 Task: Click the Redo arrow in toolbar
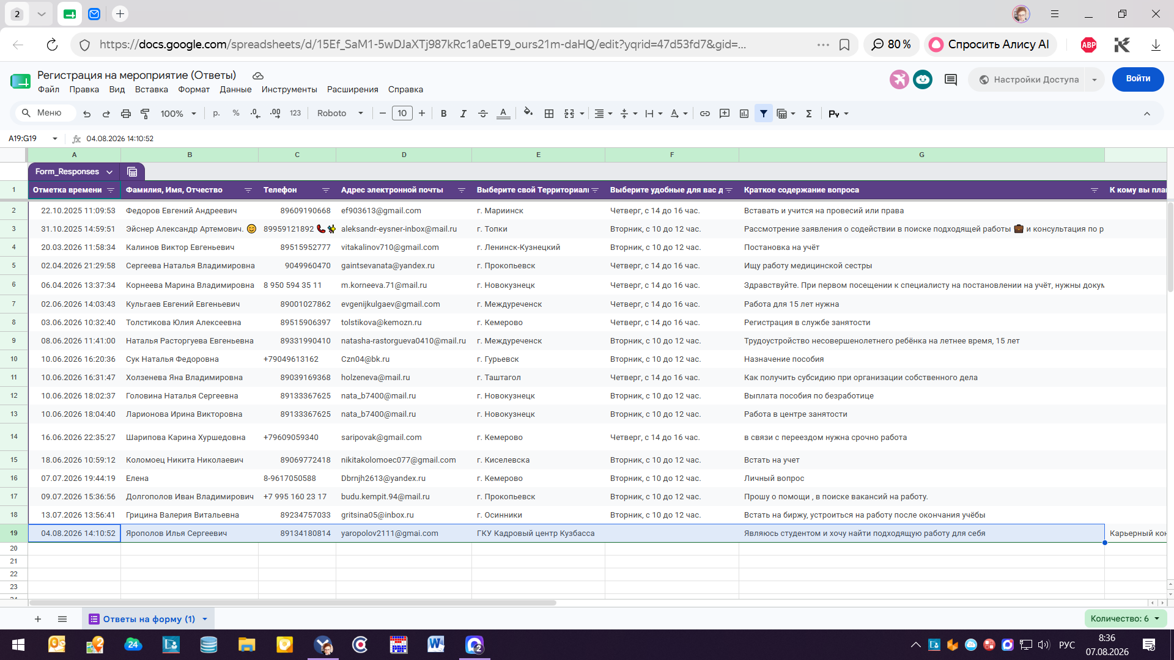(106, 114)
